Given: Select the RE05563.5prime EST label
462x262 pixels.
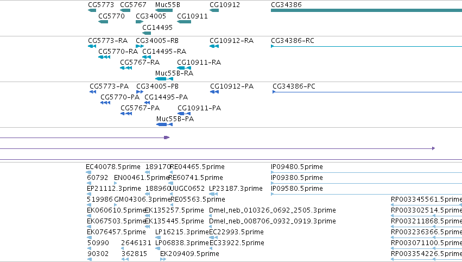Looking at the screenshot, I should coord(198,199).
